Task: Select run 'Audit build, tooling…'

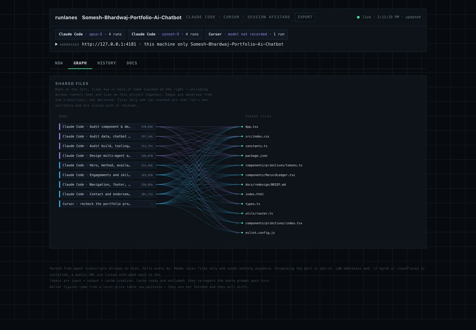Action: [107, 146]
